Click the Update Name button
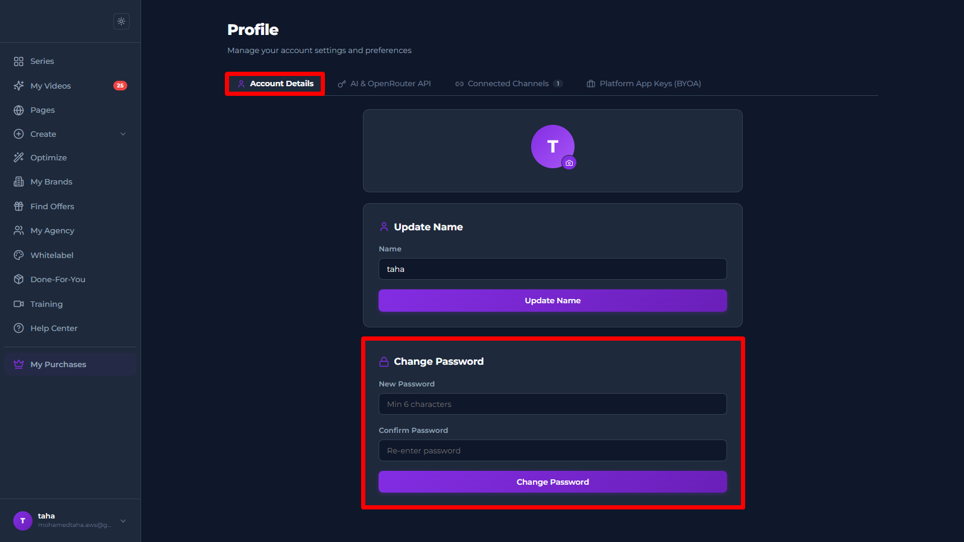Screen dimensions: 964x542 coord(552,300)
